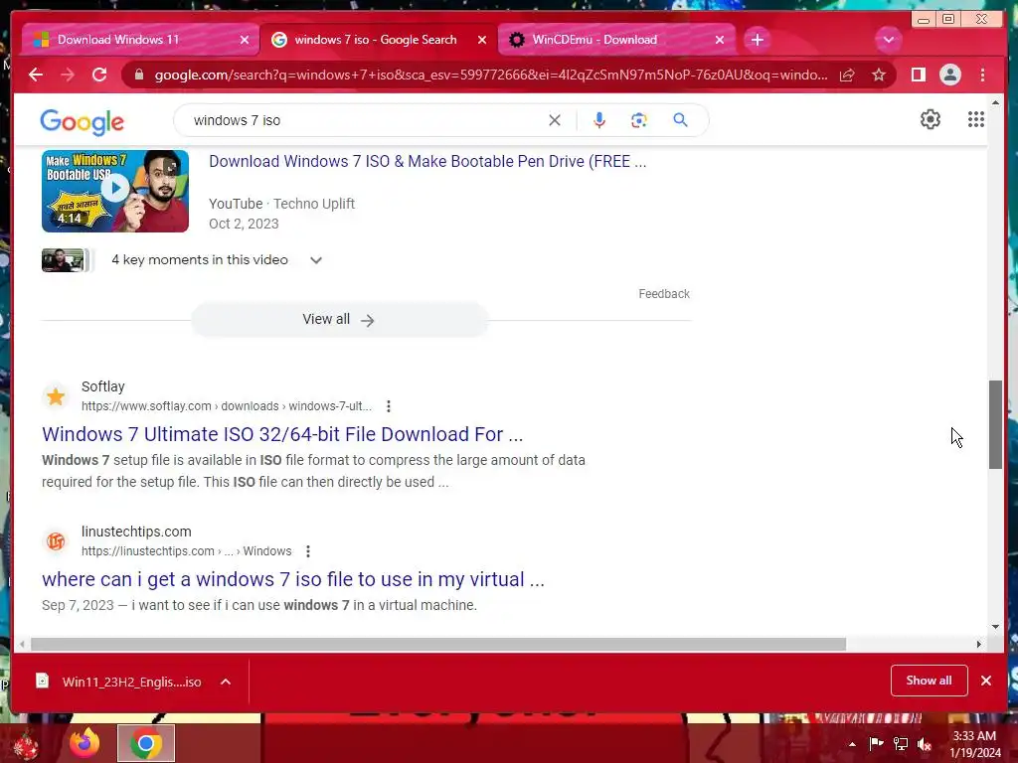1018x763 pixels.
Task: Click the key moments small video thumbnail
Action: [63, 260]
